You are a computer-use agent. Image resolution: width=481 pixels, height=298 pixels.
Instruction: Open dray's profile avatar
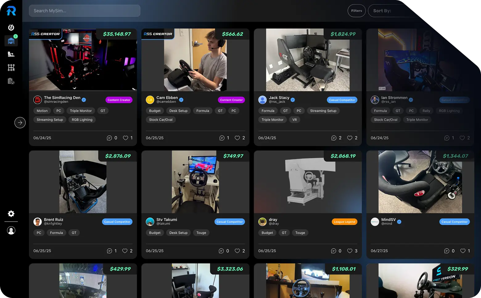click(262, 222)
